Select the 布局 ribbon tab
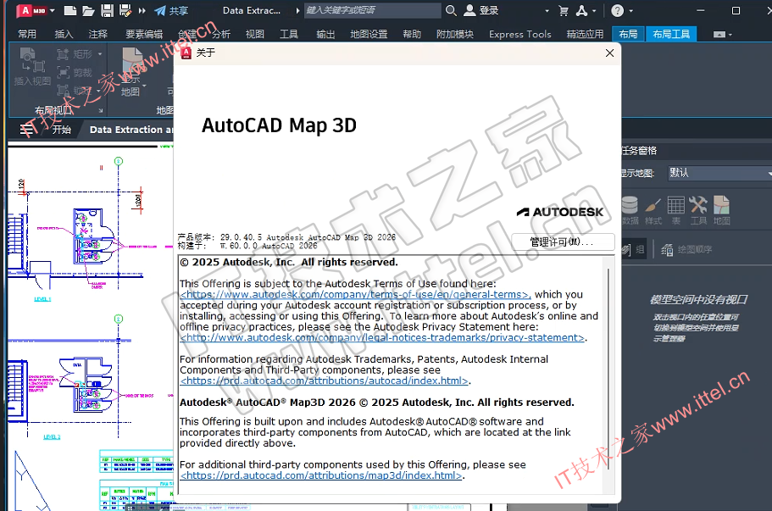This screenshot has width=772, height=511. [x=628, y=34]
